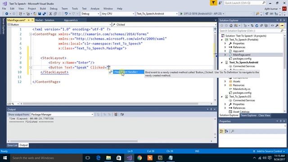The width and height of the screenshot is (288, 162).
Task: Click Collapse All icon in Solution Explorer
Action: tap(261, 26)
